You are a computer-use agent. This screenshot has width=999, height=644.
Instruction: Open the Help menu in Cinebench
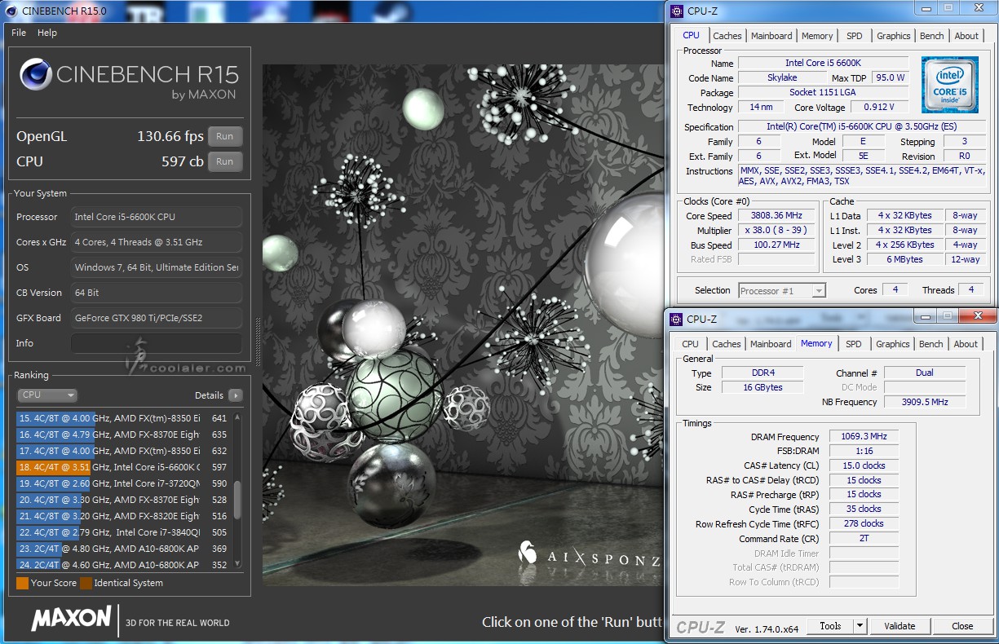click(47, 33)
